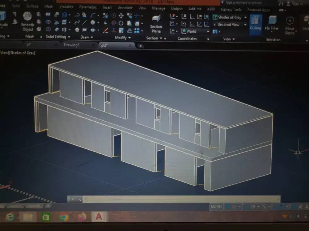Click the new drawing tab plus button
Image resolution: width=309 pixels, height=231 pixels.
(140, 46)
